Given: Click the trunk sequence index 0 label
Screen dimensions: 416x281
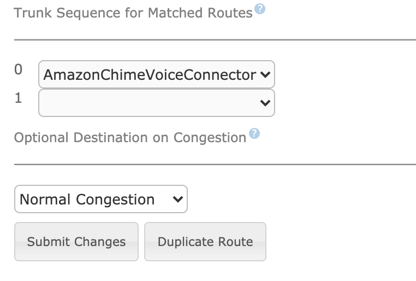Looking at the screenshot, I should point(19,69).
